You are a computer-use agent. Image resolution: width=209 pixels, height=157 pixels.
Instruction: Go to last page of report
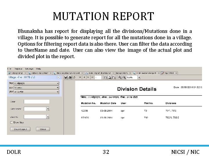click(x=92, y=77)
